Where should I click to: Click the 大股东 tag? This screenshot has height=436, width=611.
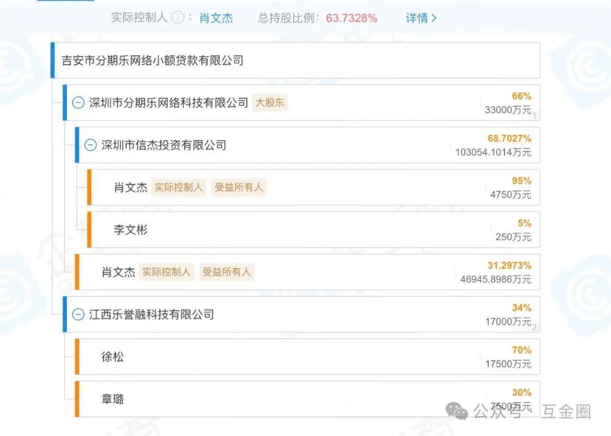pos(270,103)
